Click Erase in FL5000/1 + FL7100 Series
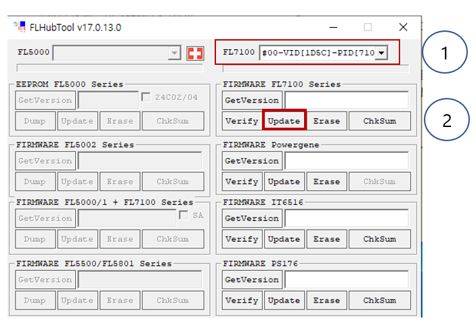Screen dimensions: 476x329 120,239
